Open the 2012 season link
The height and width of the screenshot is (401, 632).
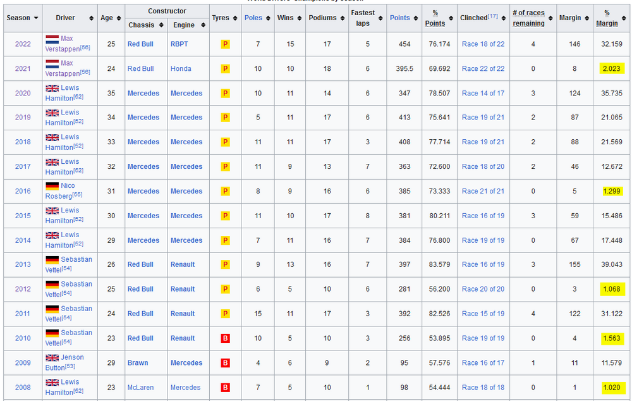click(x=23, y=289)
